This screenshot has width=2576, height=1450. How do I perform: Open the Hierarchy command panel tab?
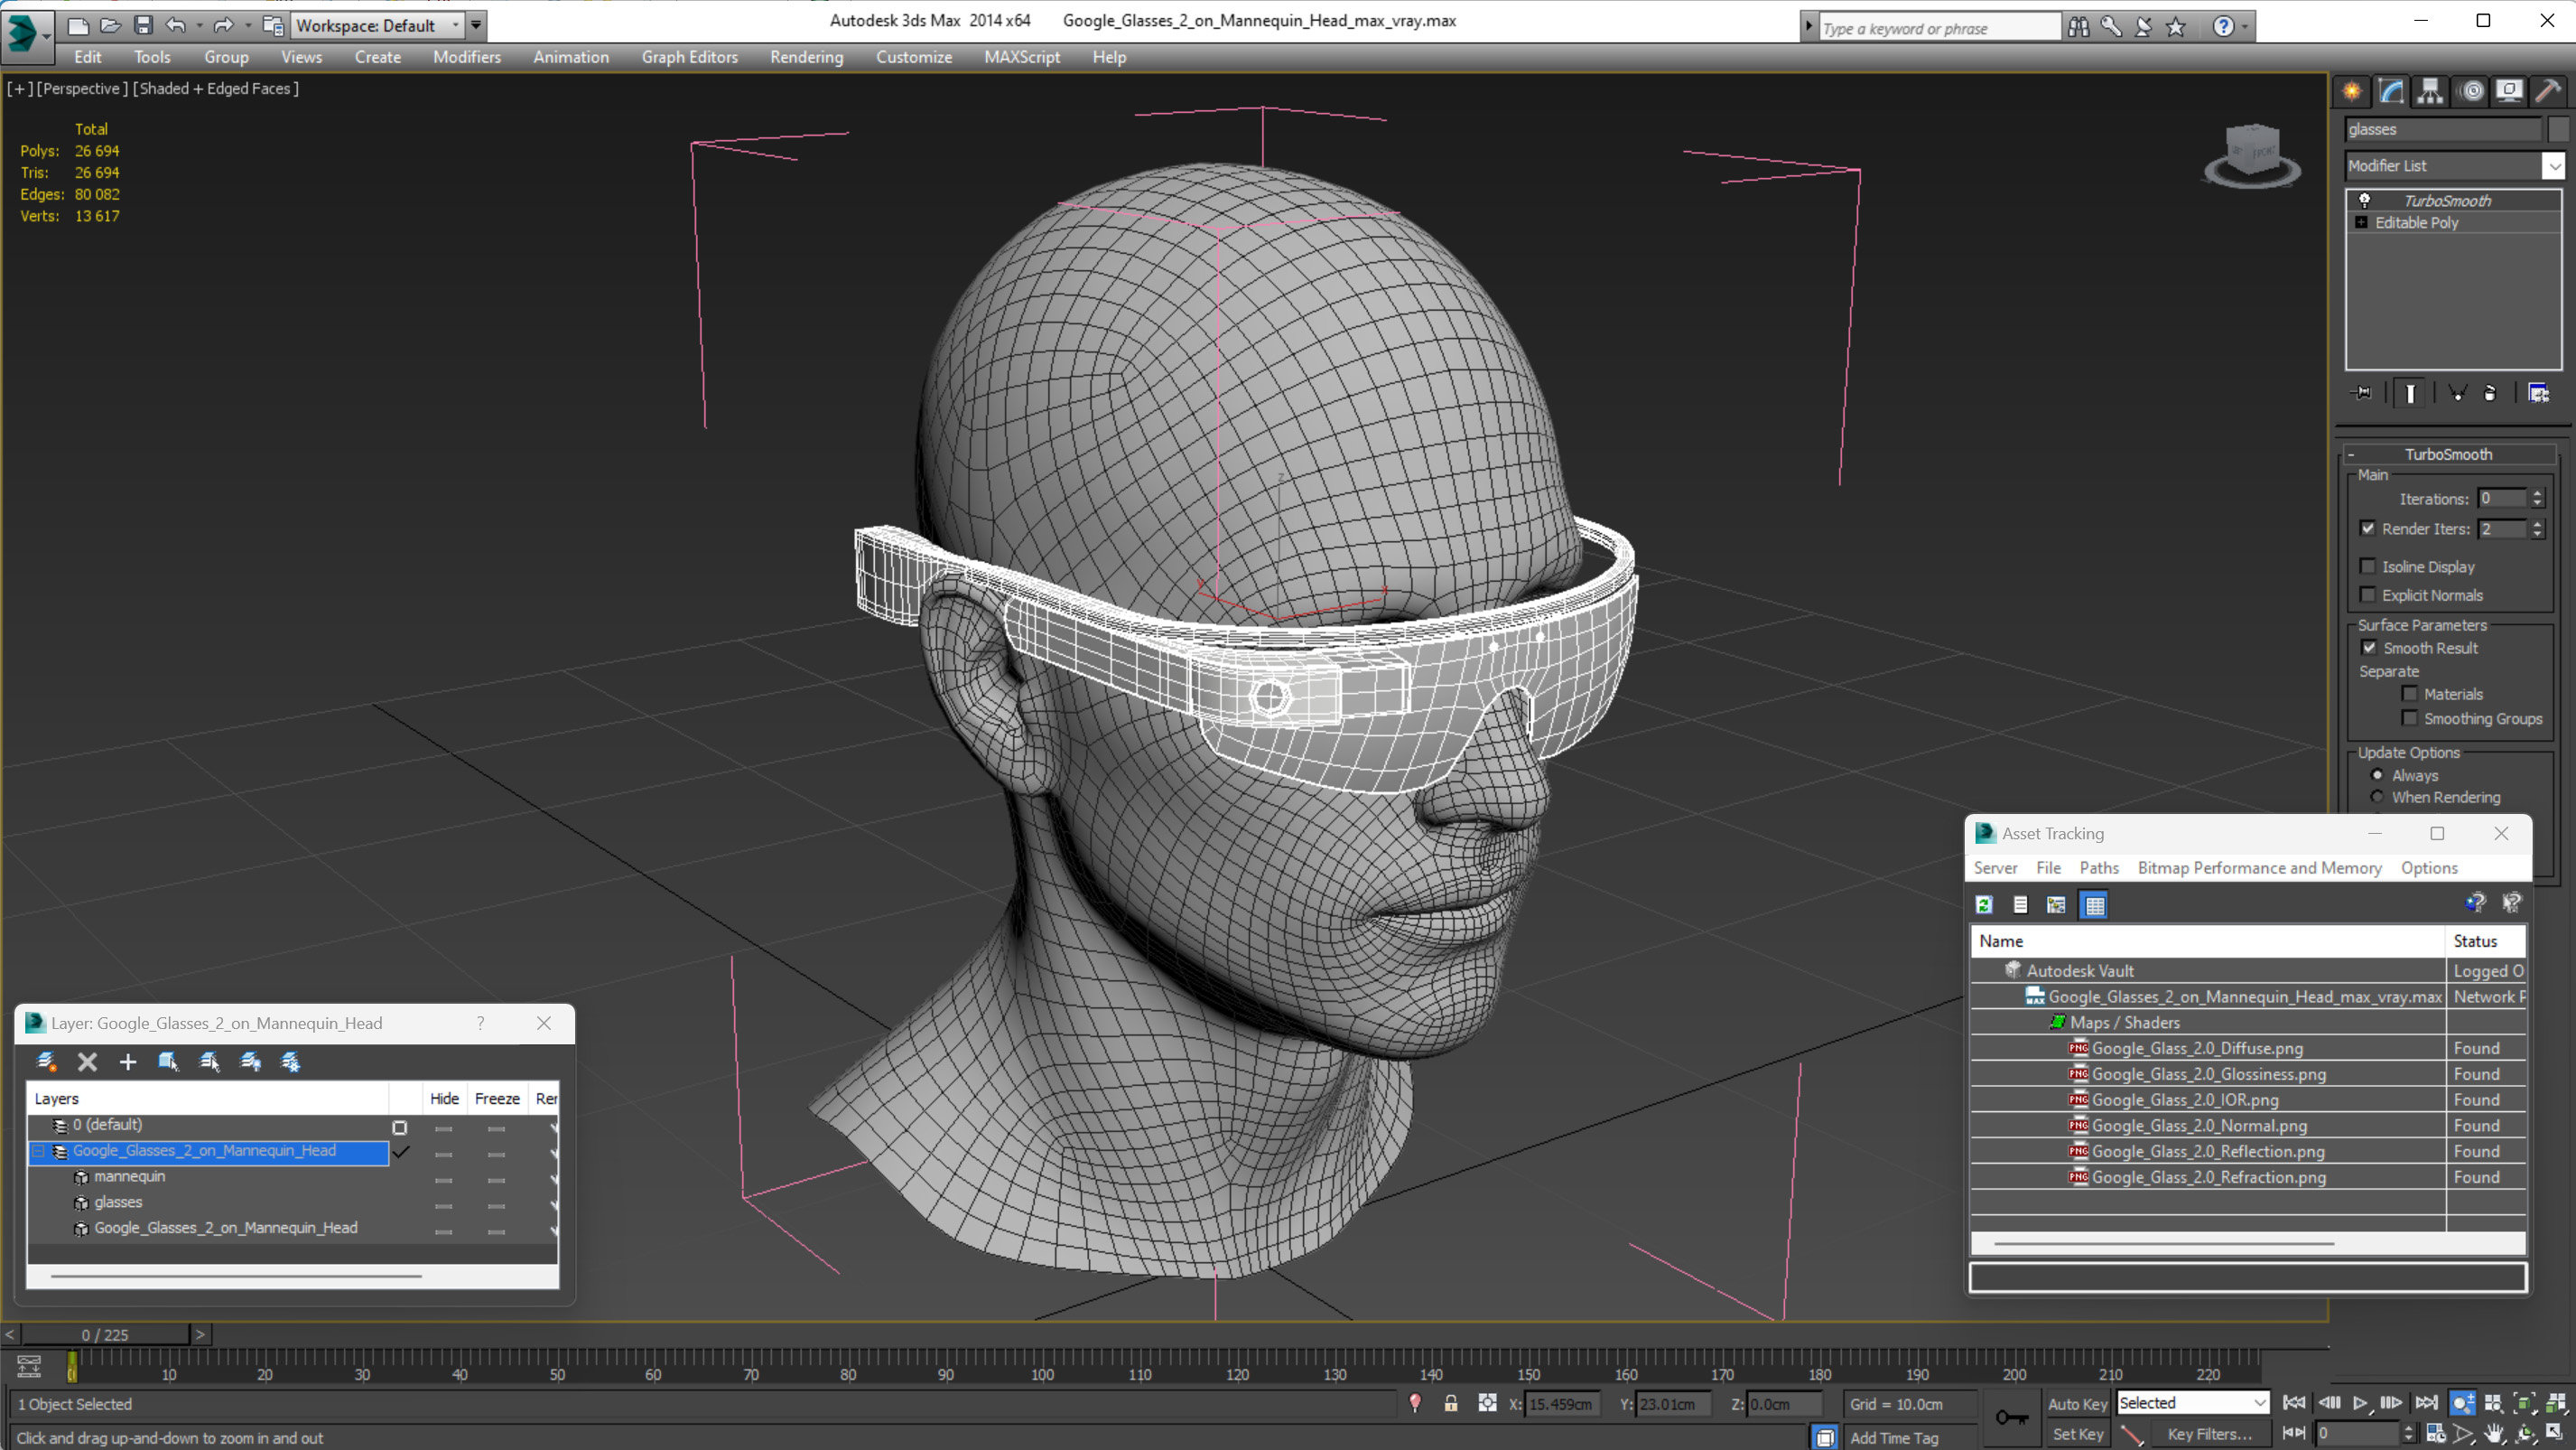pyautogui.click(x=2429, y=91)
